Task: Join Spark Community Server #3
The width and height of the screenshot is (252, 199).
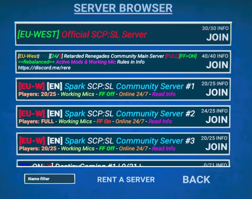Action: pyautogui.click(x=216, y=147)
